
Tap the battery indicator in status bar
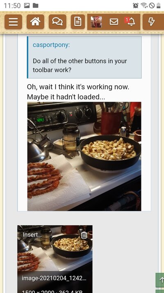(158, 6)
